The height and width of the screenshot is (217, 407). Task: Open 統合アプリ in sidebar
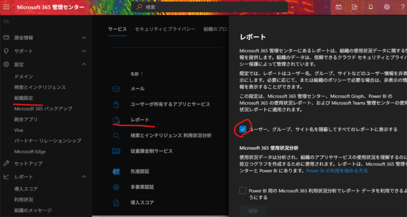click(x=26, y=119)
